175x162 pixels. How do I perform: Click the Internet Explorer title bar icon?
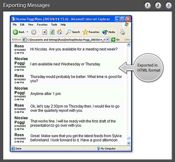coord(13,19)
